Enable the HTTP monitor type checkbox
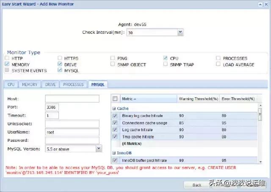 coord(7,58)
